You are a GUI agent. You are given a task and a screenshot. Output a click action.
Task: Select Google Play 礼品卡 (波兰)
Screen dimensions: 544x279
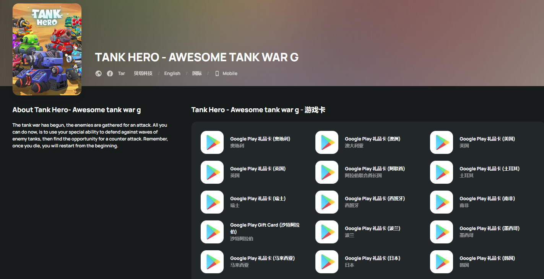372,228
